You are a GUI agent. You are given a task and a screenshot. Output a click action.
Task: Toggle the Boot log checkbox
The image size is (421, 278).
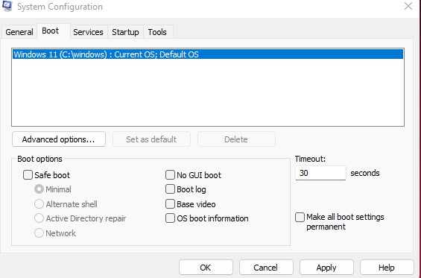coord(170,189)
